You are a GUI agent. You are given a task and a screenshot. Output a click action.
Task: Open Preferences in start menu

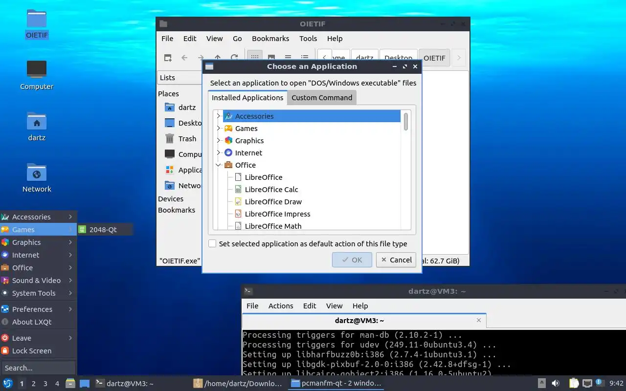point(38,309)
